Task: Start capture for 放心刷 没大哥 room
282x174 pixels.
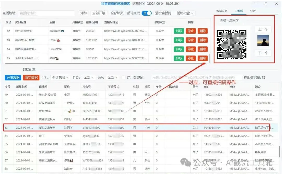Action: (x=179, y=31)
